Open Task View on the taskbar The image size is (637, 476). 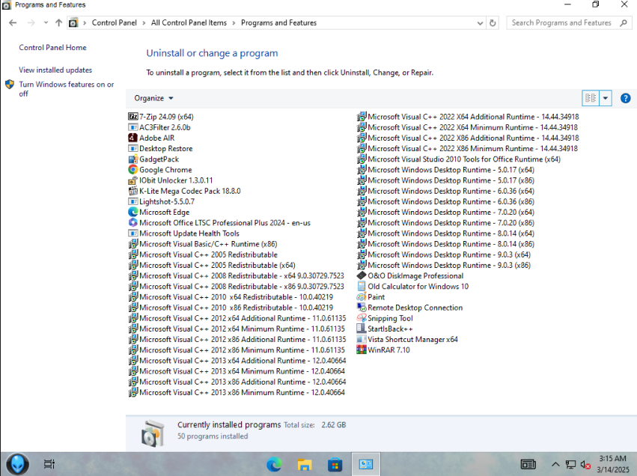tap(49, 464)
